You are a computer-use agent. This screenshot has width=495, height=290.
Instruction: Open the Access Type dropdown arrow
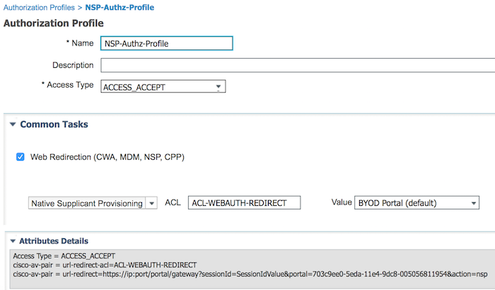pos(218,87)
